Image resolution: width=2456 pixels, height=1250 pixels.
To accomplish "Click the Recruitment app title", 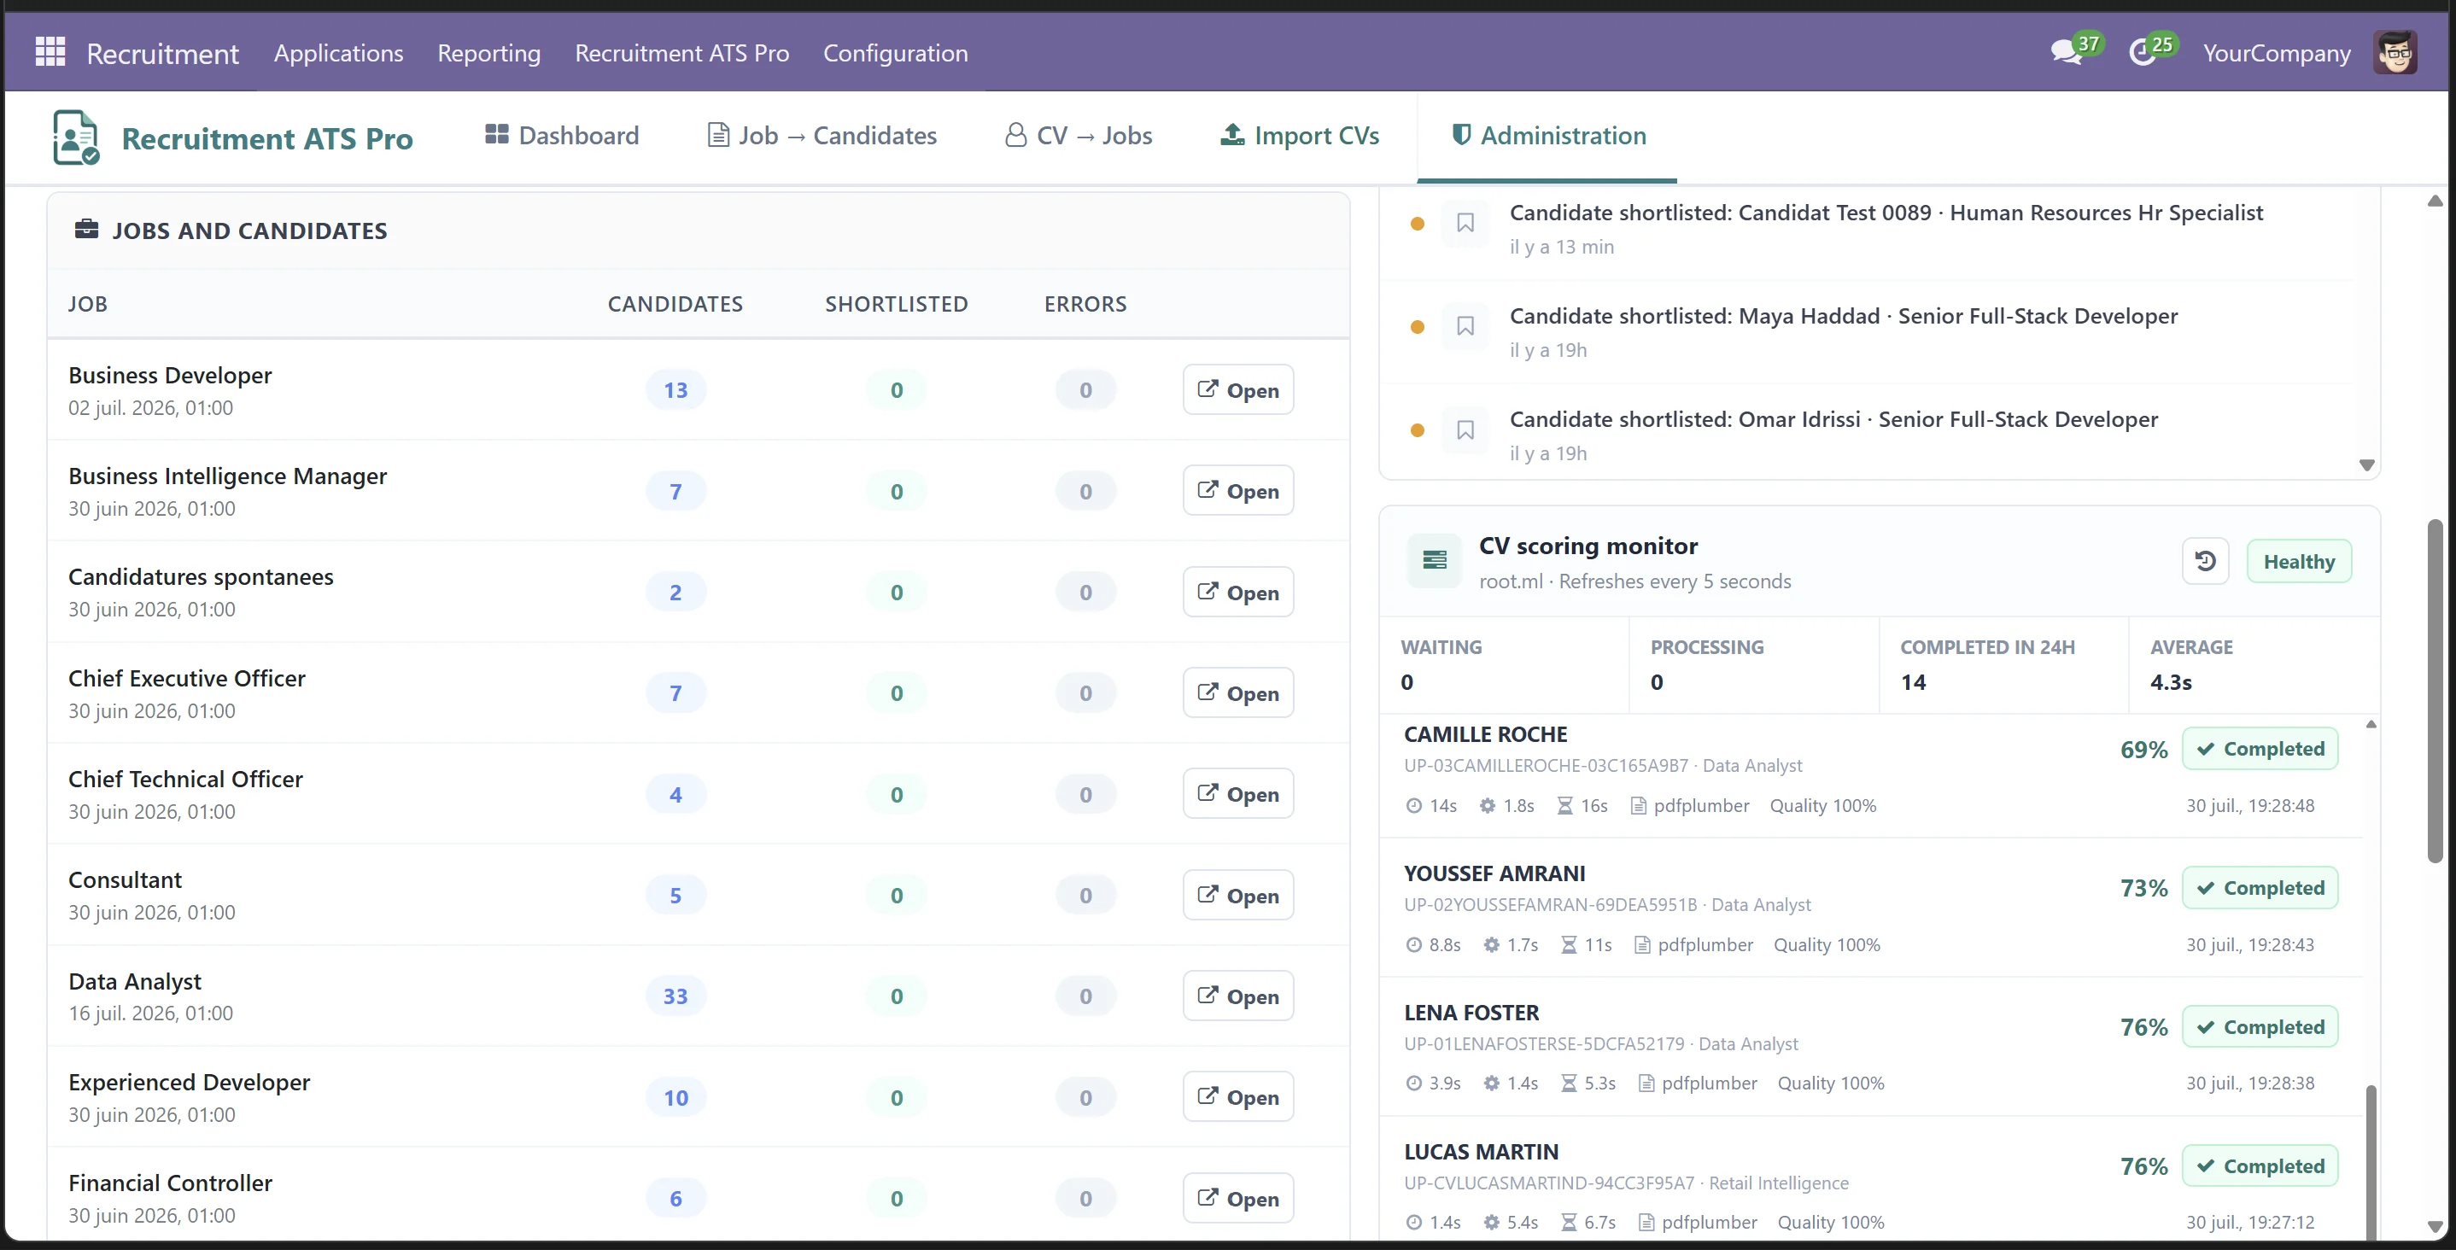I will pos(162,54).
